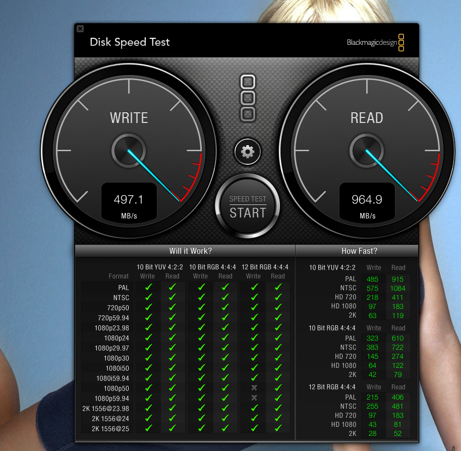Click the WRITE gauge label

[x=129, y=118]
